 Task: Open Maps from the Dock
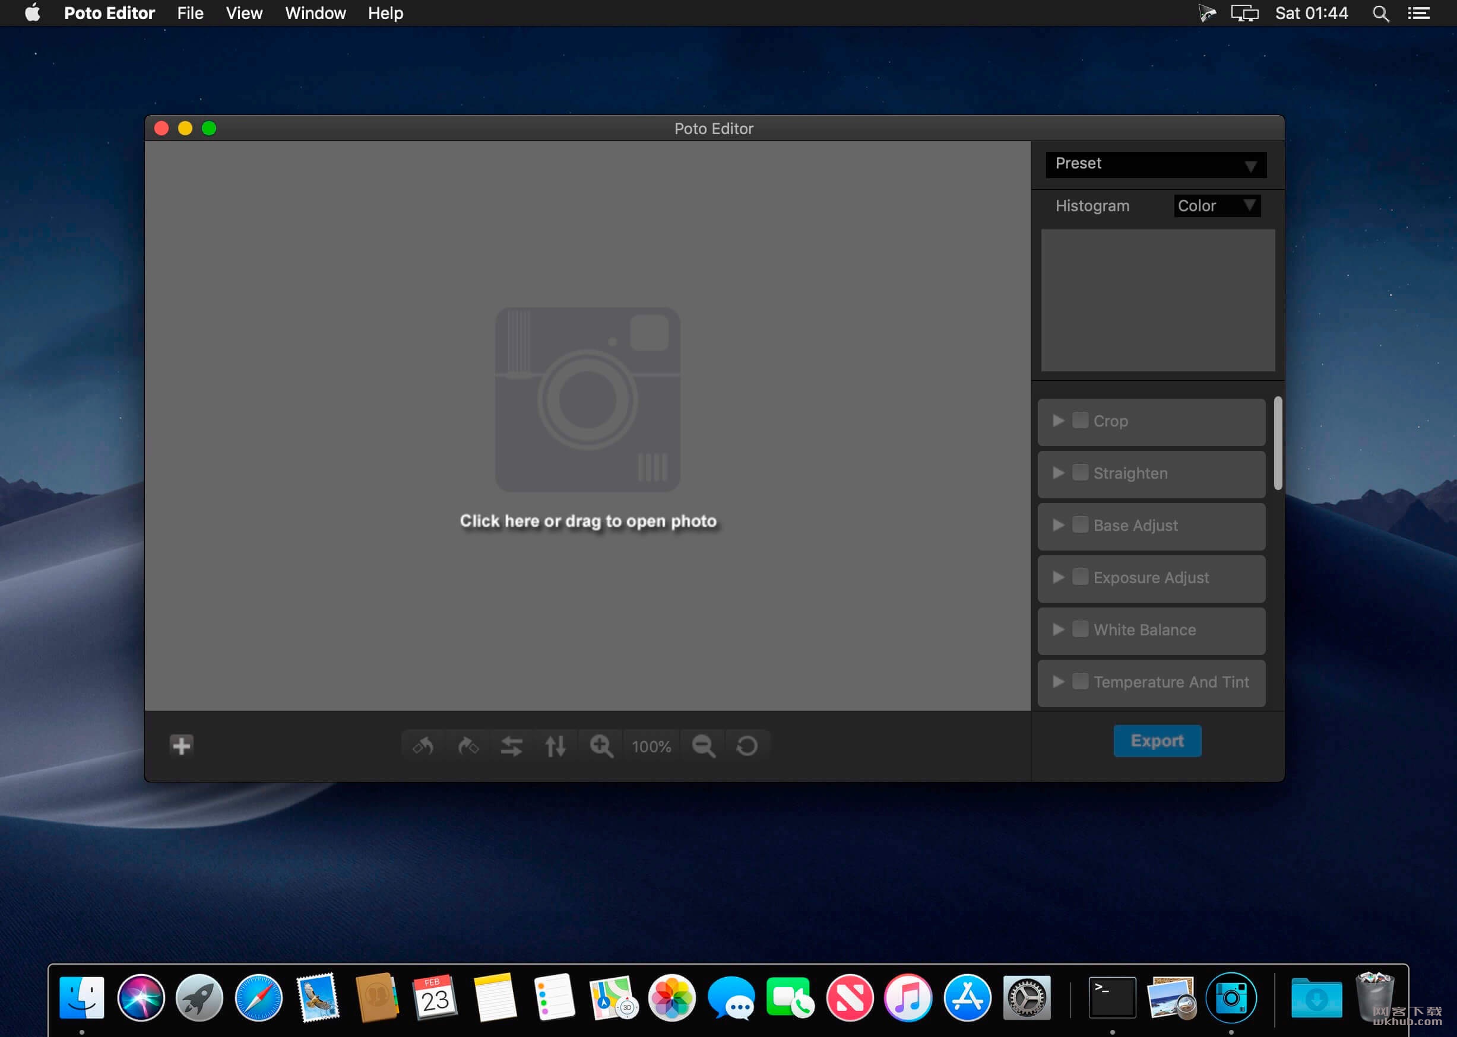pos(613,998)
